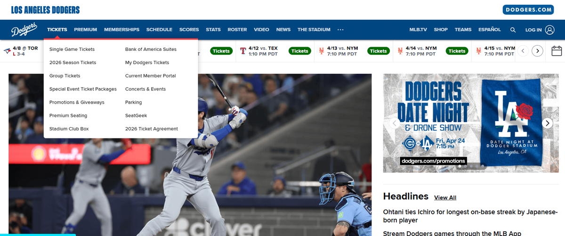
Task: Select SeatGeek in Tickets menu
Action: point(136,115)
